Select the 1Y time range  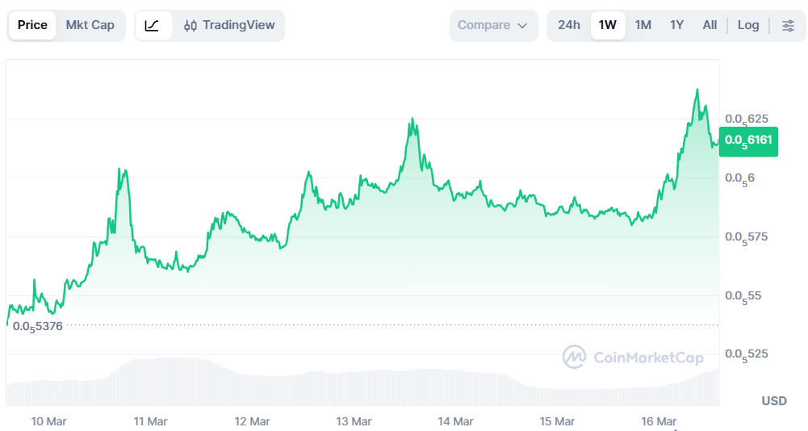pos(676,25)
